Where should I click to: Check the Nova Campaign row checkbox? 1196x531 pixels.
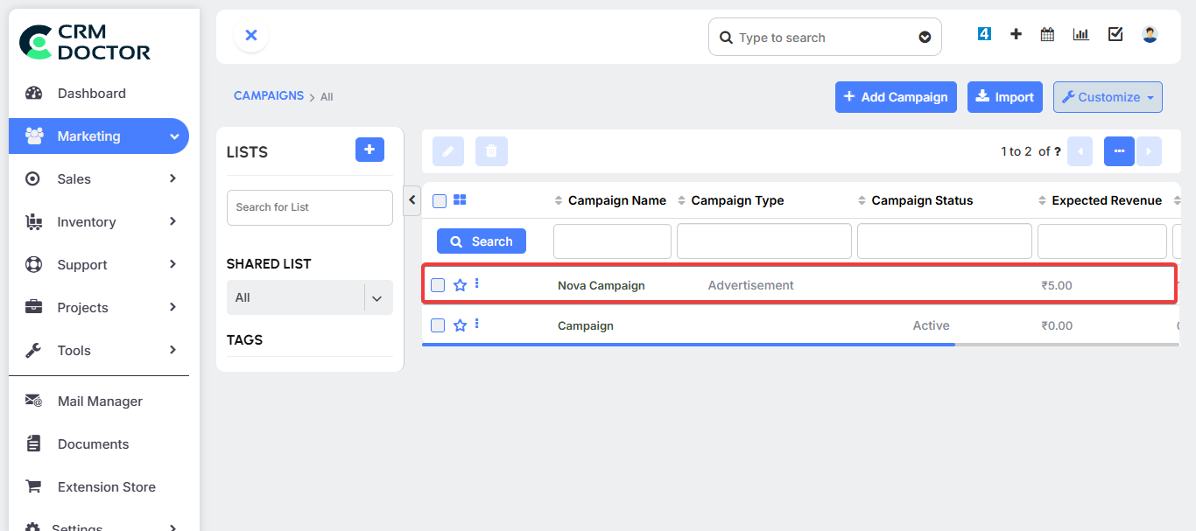(x=439, y=284)
